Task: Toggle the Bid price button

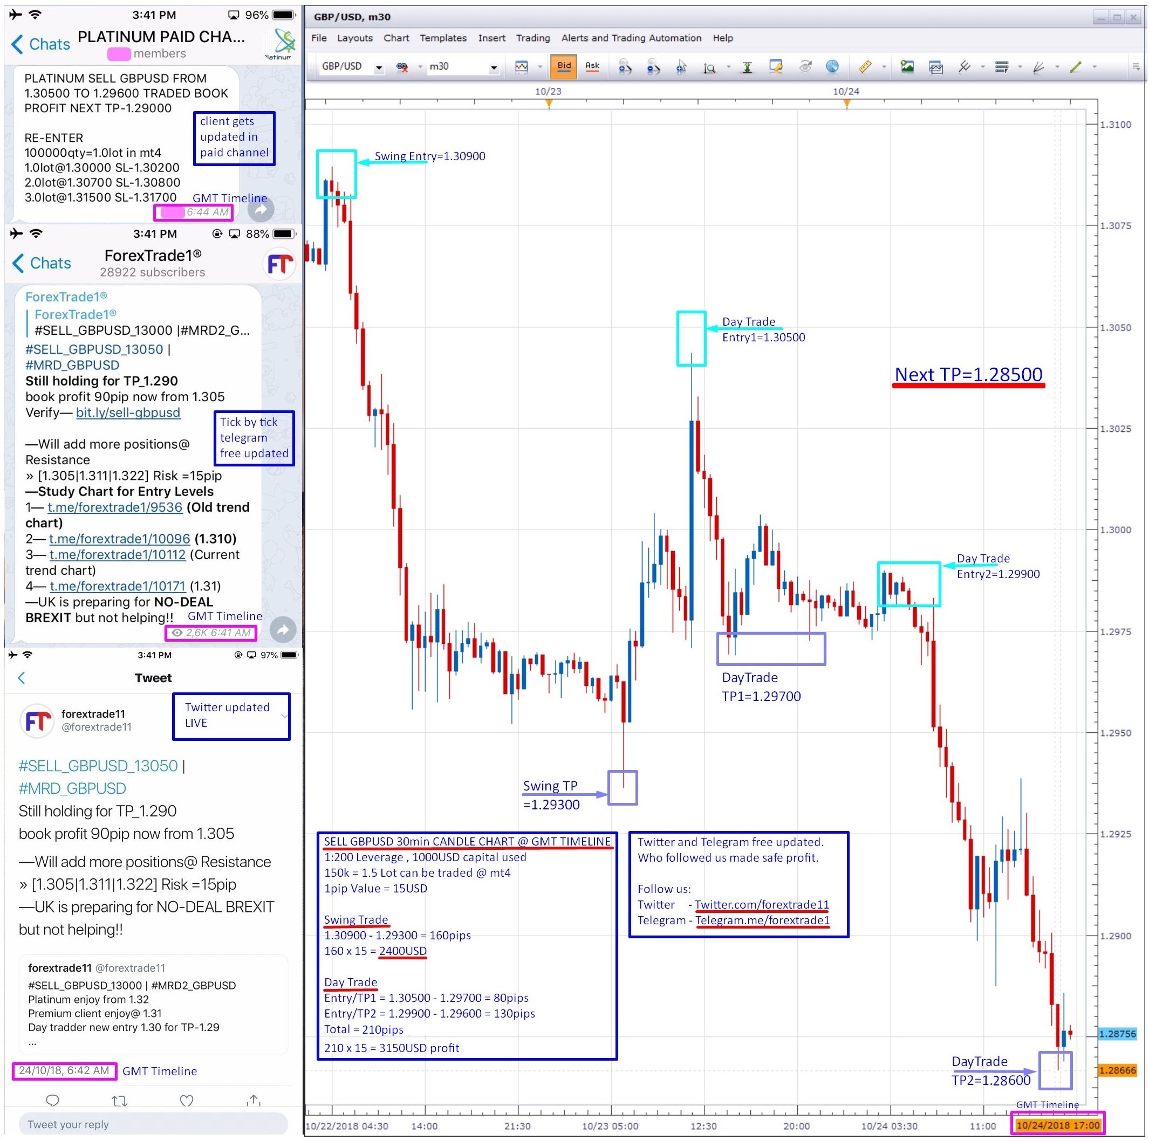Action: pos(564,66)
